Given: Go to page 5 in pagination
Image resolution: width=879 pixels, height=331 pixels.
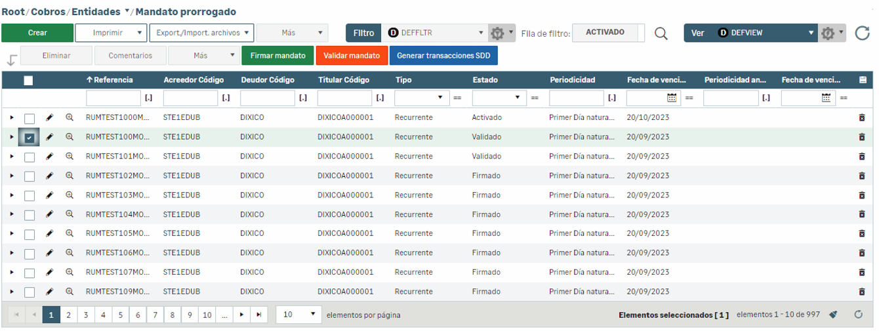Looking at the screenshot, I should click(x=120, y=315).
